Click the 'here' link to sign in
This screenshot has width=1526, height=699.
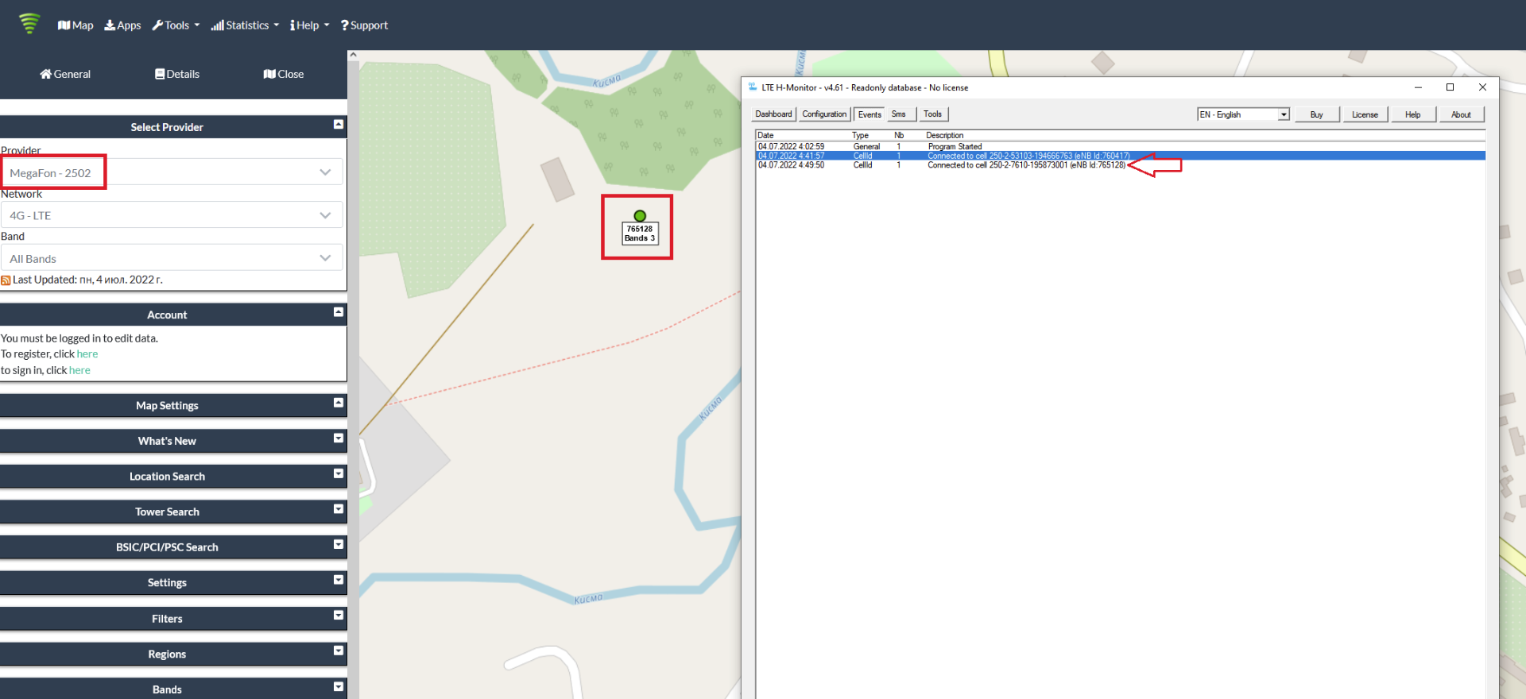[x=79, y=370]
